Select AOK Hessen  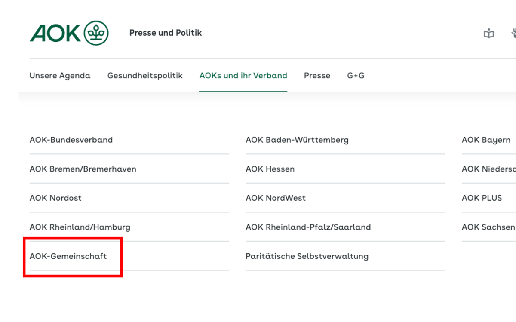pos(270,169)
